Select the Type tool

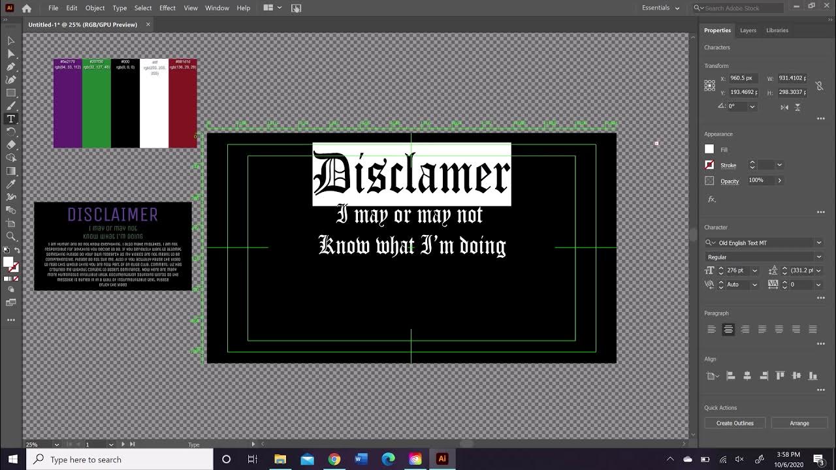[11, 119]
